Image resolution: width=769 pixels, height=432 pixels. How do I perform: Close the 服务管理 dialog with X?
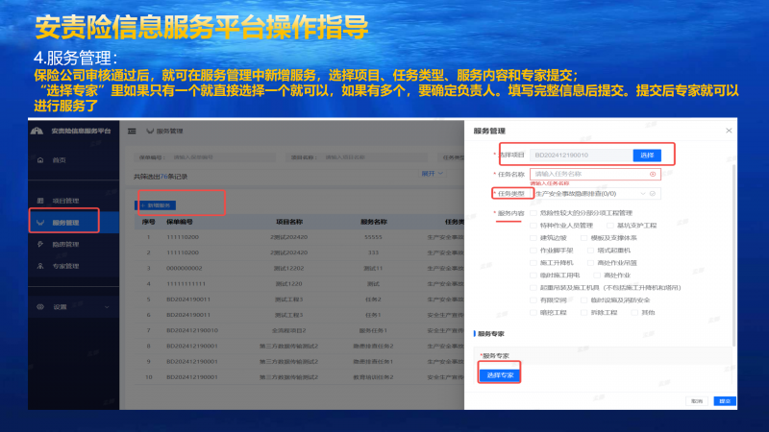[x=729, y=131]
